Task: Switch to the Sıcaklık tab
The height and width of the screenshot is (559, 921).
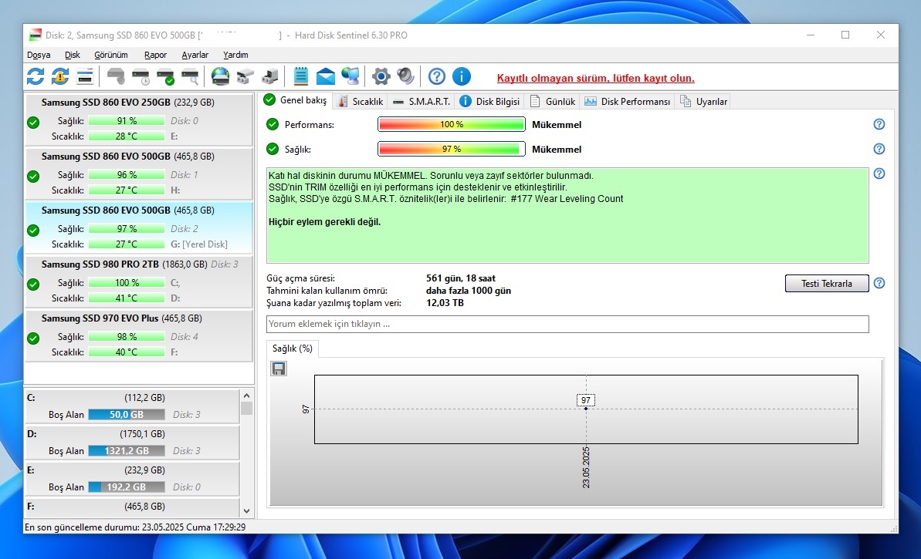Action: 361,102
